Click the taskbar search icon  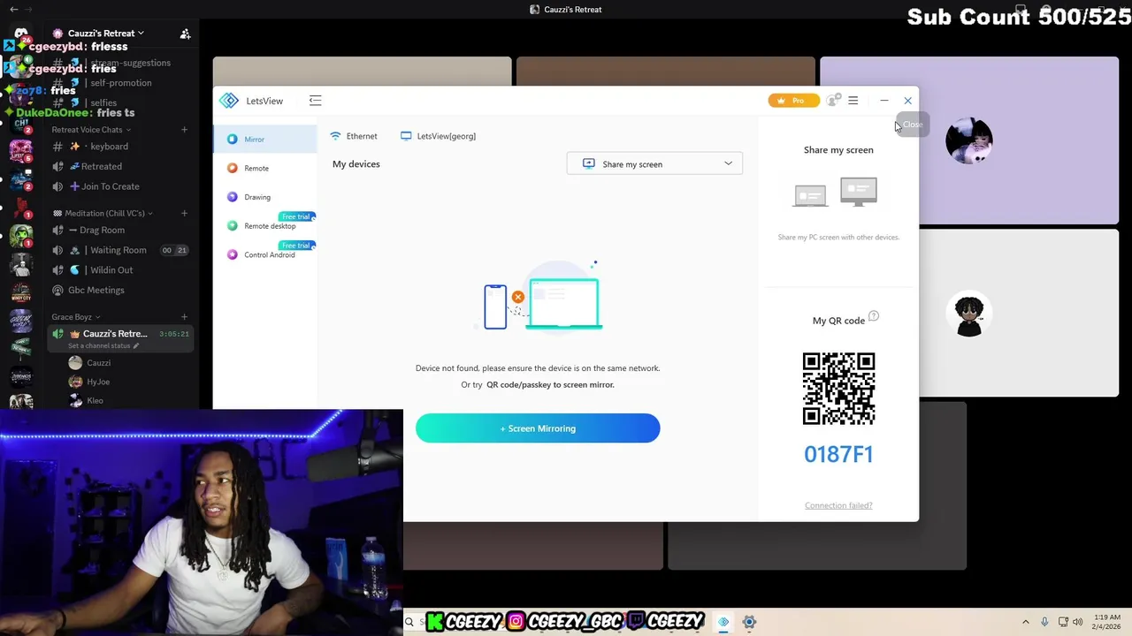[x=409, y=622]
